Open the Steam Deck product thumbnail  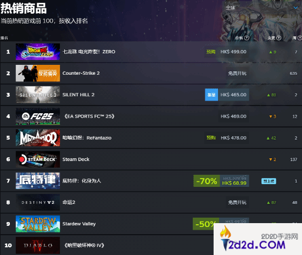(x=38, y=159)
